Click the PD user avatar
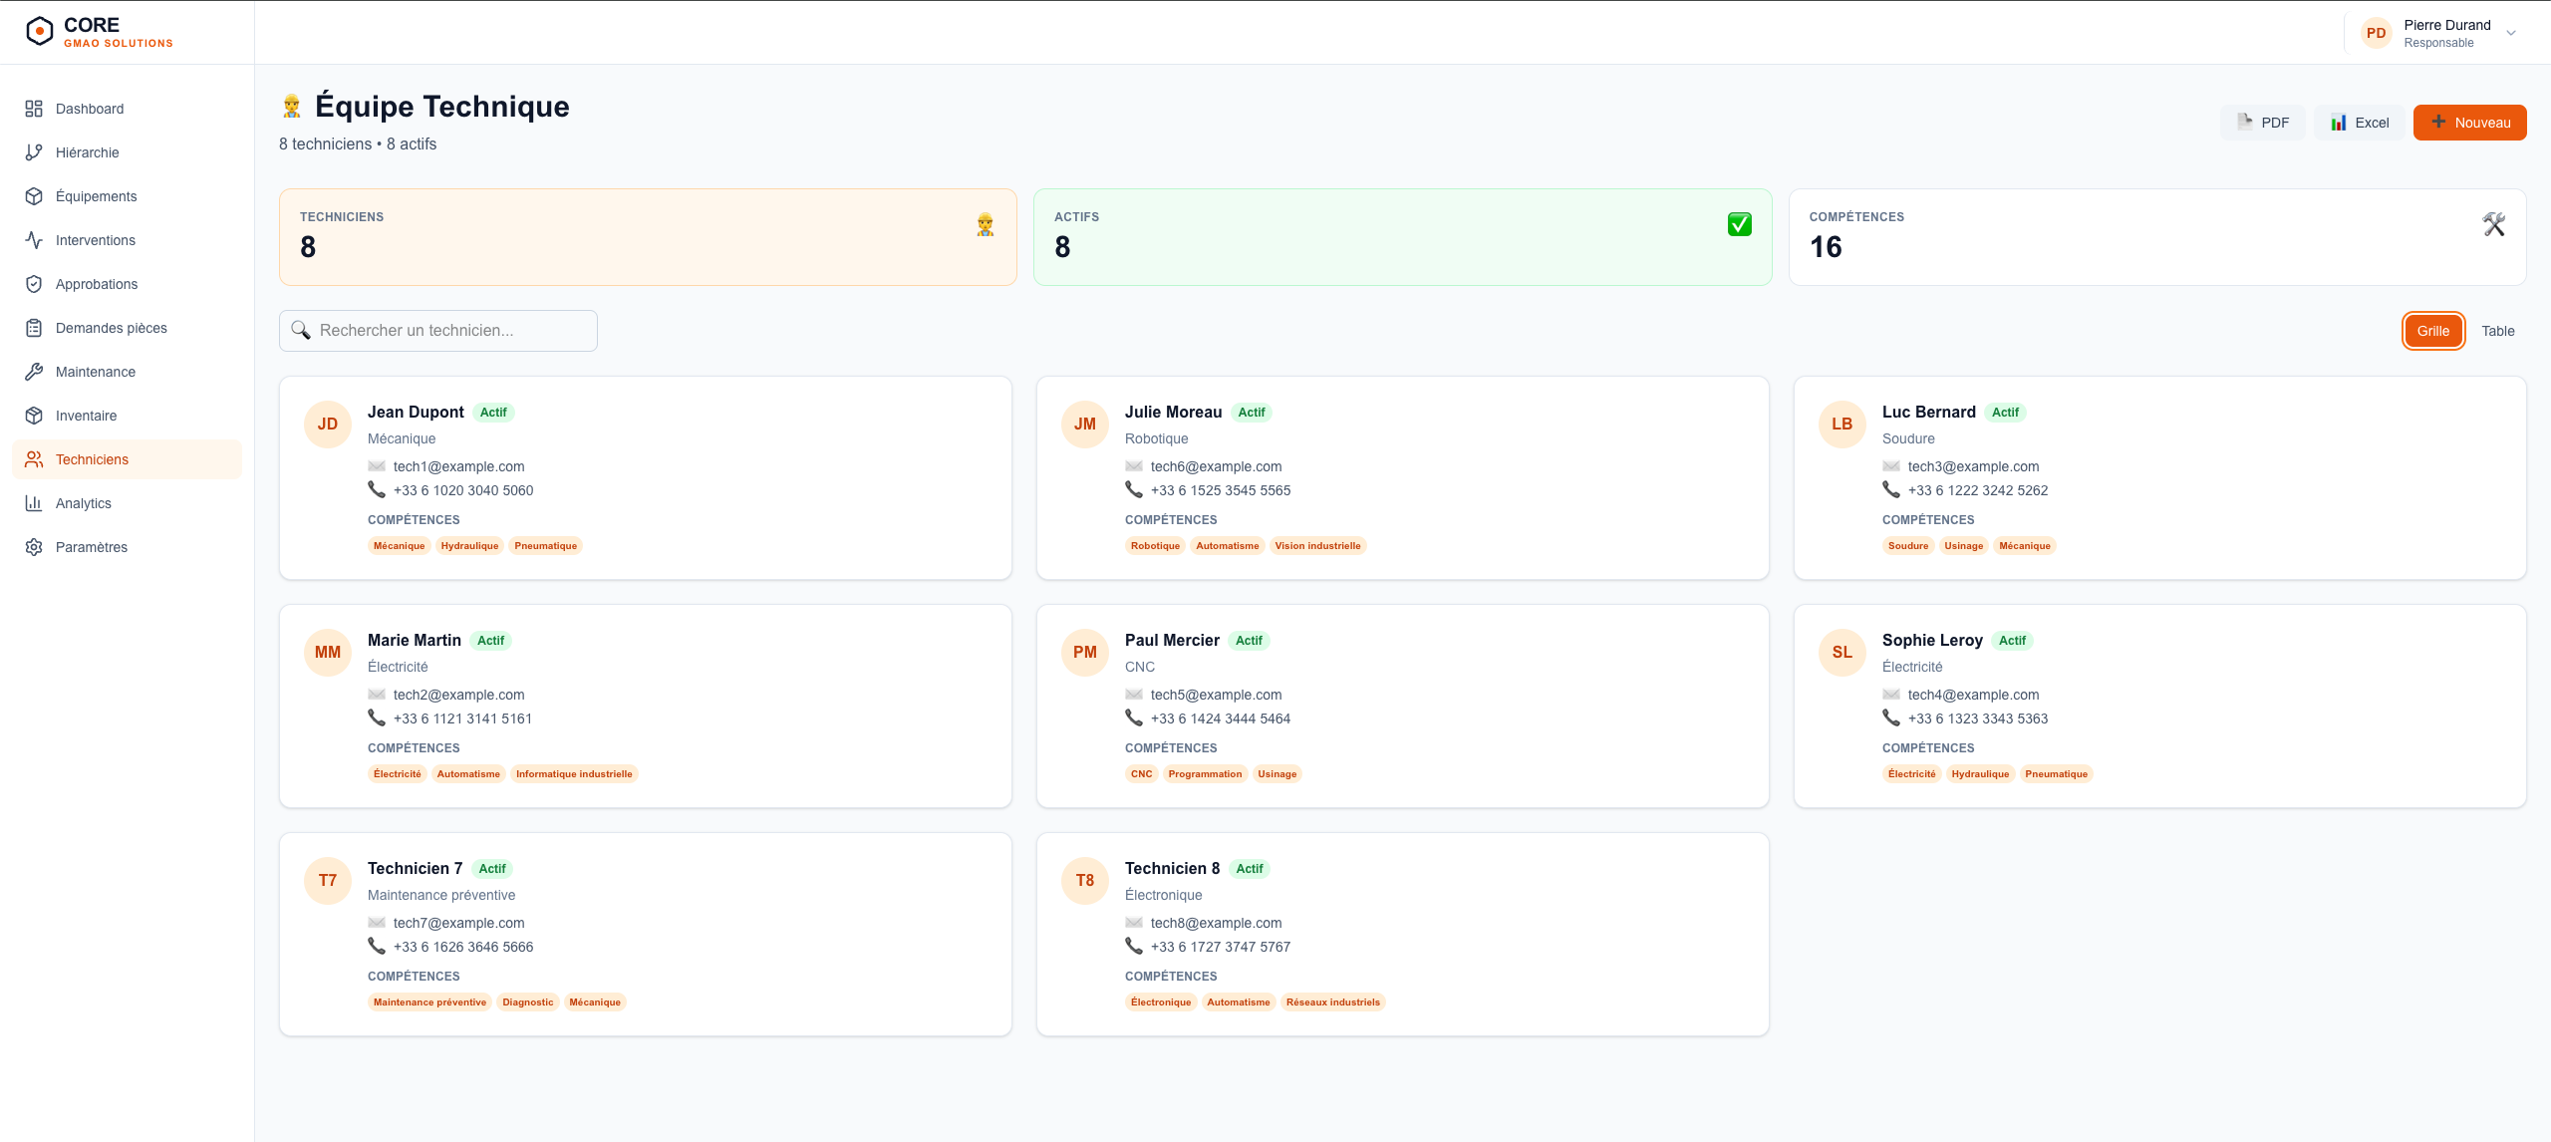Viewport: 2551px width, 1142px height. (2377, 33)
